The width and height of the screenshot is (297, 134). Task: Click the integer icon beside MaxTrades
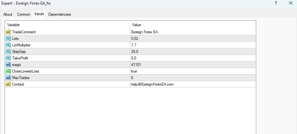coord(8,78)
